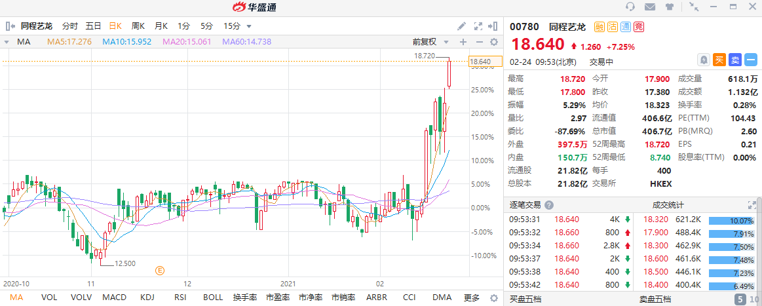The width and height of the screenshot is (762, 306).
Task: Click the skin theme shirt icon
Action: (669, 7)
